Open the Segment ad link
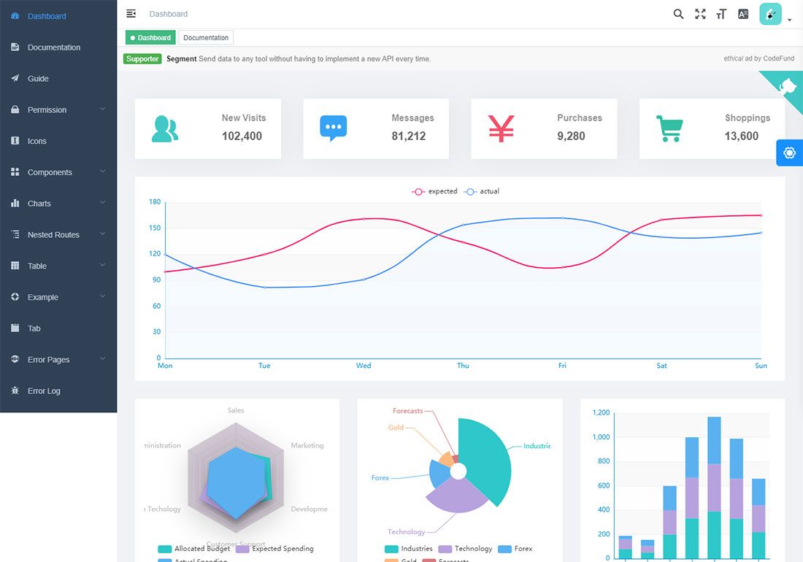 click(x=299, y=59)
